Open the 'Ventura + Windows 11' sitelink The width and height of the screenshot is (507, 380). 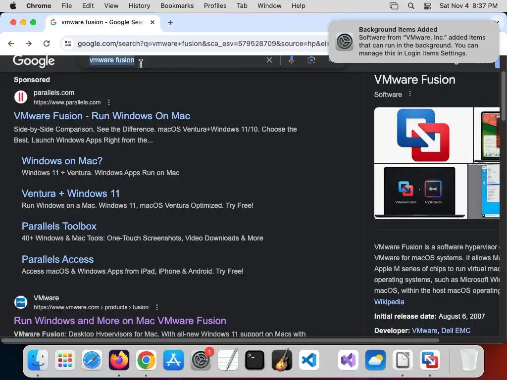click(x=70, y=193)
